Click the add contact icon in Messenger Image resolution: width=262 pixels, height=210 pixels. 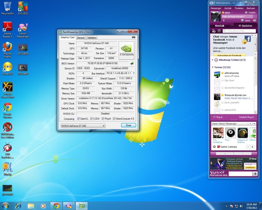[x=214, y=31]
